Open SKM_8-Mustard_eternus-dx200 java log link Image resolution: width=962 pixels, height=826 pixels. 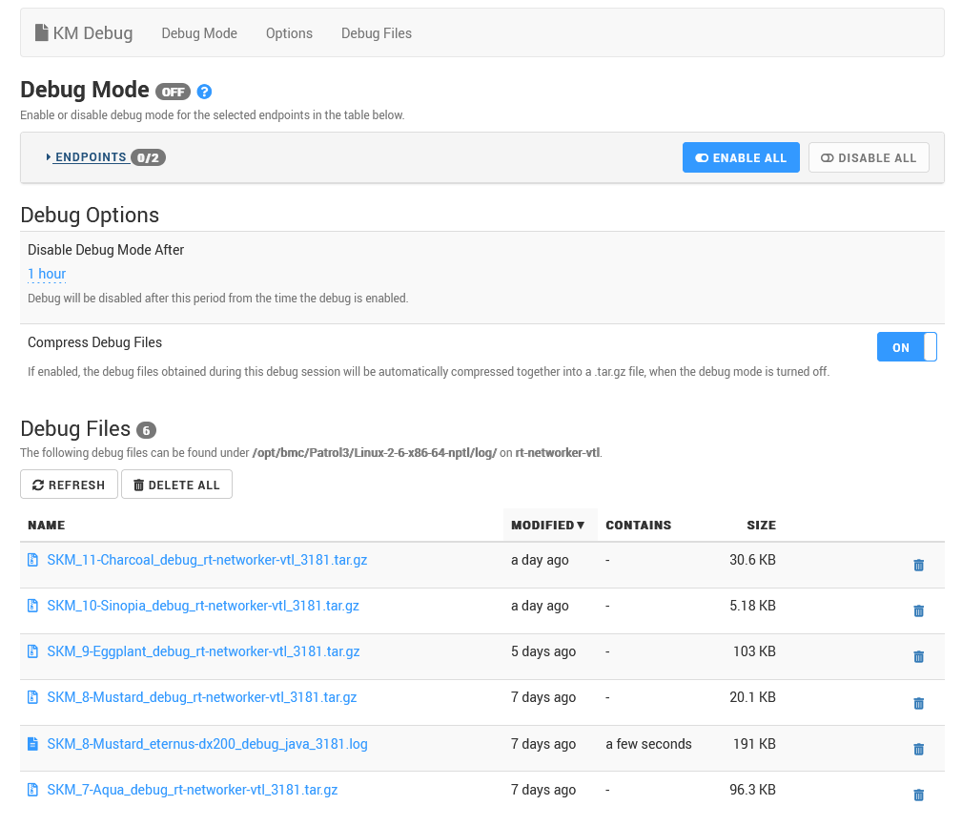click(x=207, y=744)
